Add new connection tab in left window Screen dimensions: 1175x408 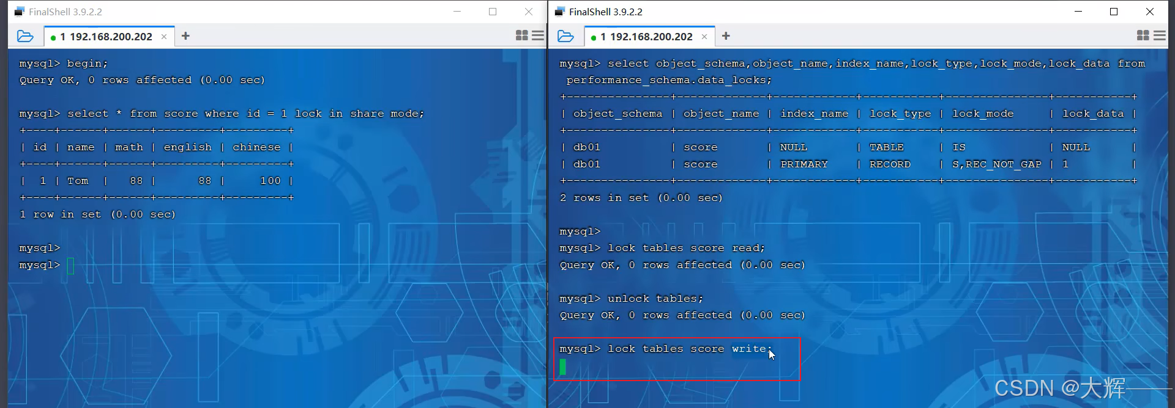coord(185,36)
